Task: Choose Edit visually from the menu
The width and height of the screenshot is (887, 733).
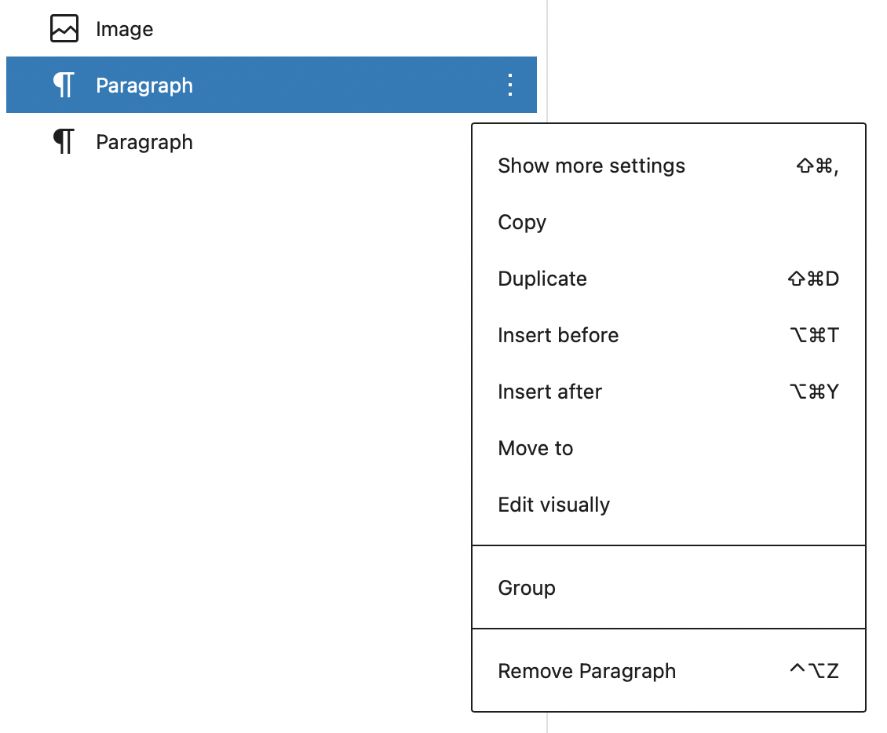Action: coord(554,505)
